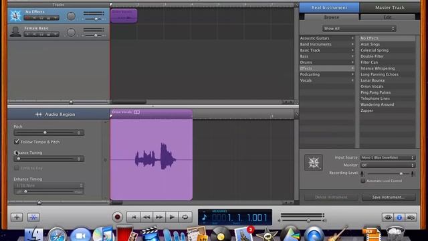Click the instrument icon in Track Info
Viewport: 428px width, 241px height.
point(314,163)
